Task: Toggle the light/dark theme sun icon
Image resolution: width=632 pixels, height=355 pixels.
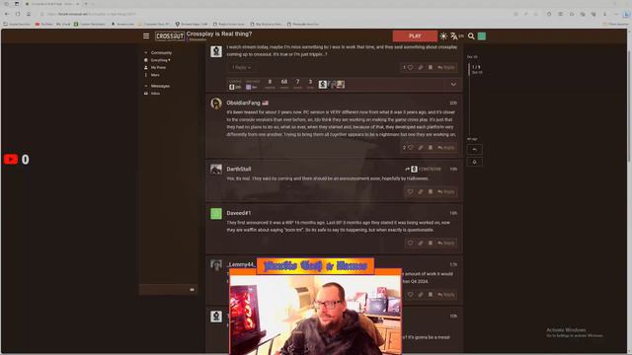Action: pyautogui.click(x=443, y=36)
